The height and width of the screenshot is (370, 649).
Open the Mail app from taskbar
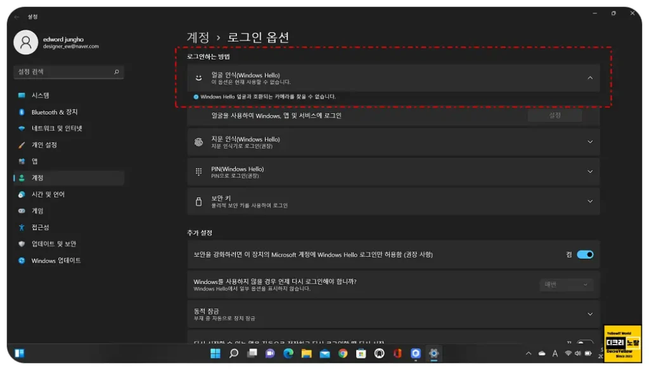[325, 354]
